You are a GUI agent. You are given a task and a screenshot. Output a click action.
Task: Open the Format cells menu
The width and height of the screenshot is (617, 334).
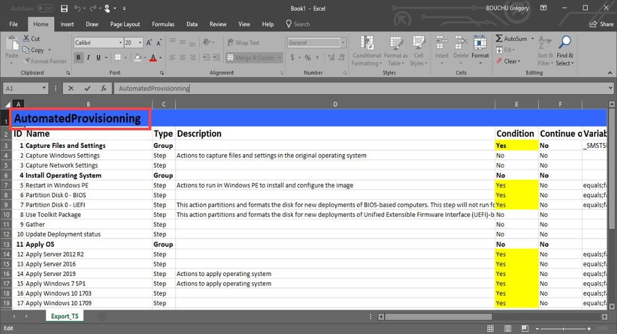480,51
